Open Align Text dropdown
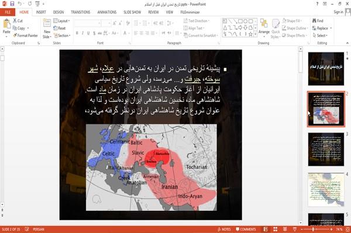This screenshot has height=233, width=351. tap(194, 28)
